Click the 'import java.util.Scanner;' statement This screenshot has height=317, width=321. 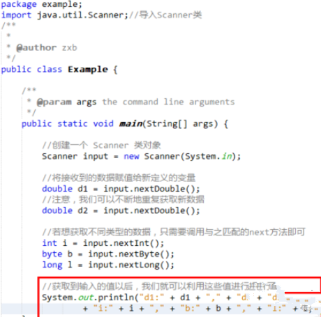[x=65, y=15]
